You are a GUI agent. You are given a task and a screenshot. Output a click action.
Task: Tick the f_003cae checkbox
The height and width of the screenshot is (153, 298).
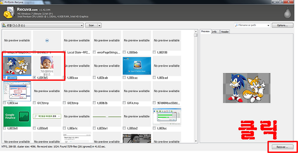[5, 103]
